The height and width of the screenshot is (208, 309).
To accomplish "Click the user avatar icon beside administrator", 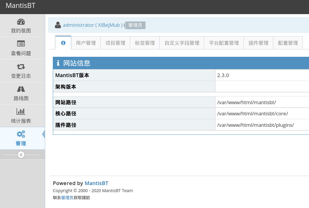I will pyautogui.click(x=58, y=25).
